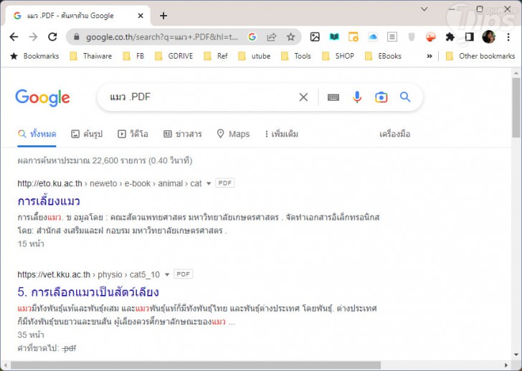Click the vet.kku.ac.th result URL
This screenshot has height=371, width=522.
89,274
